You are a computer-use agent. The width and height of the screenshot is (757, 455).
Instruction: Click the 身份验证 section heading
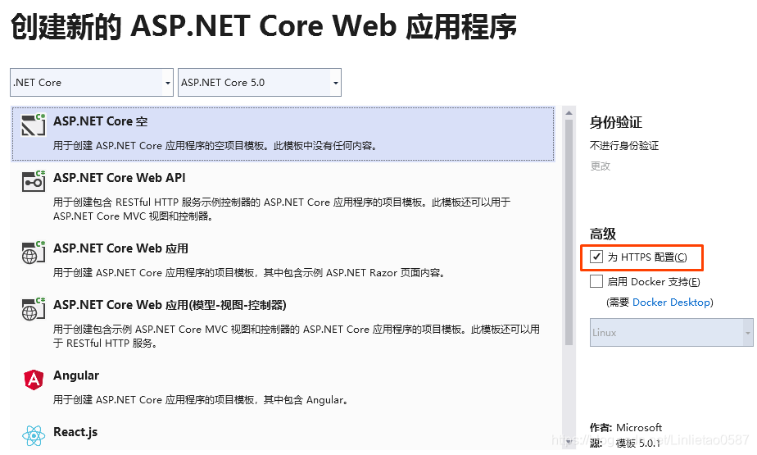point(615,123)
